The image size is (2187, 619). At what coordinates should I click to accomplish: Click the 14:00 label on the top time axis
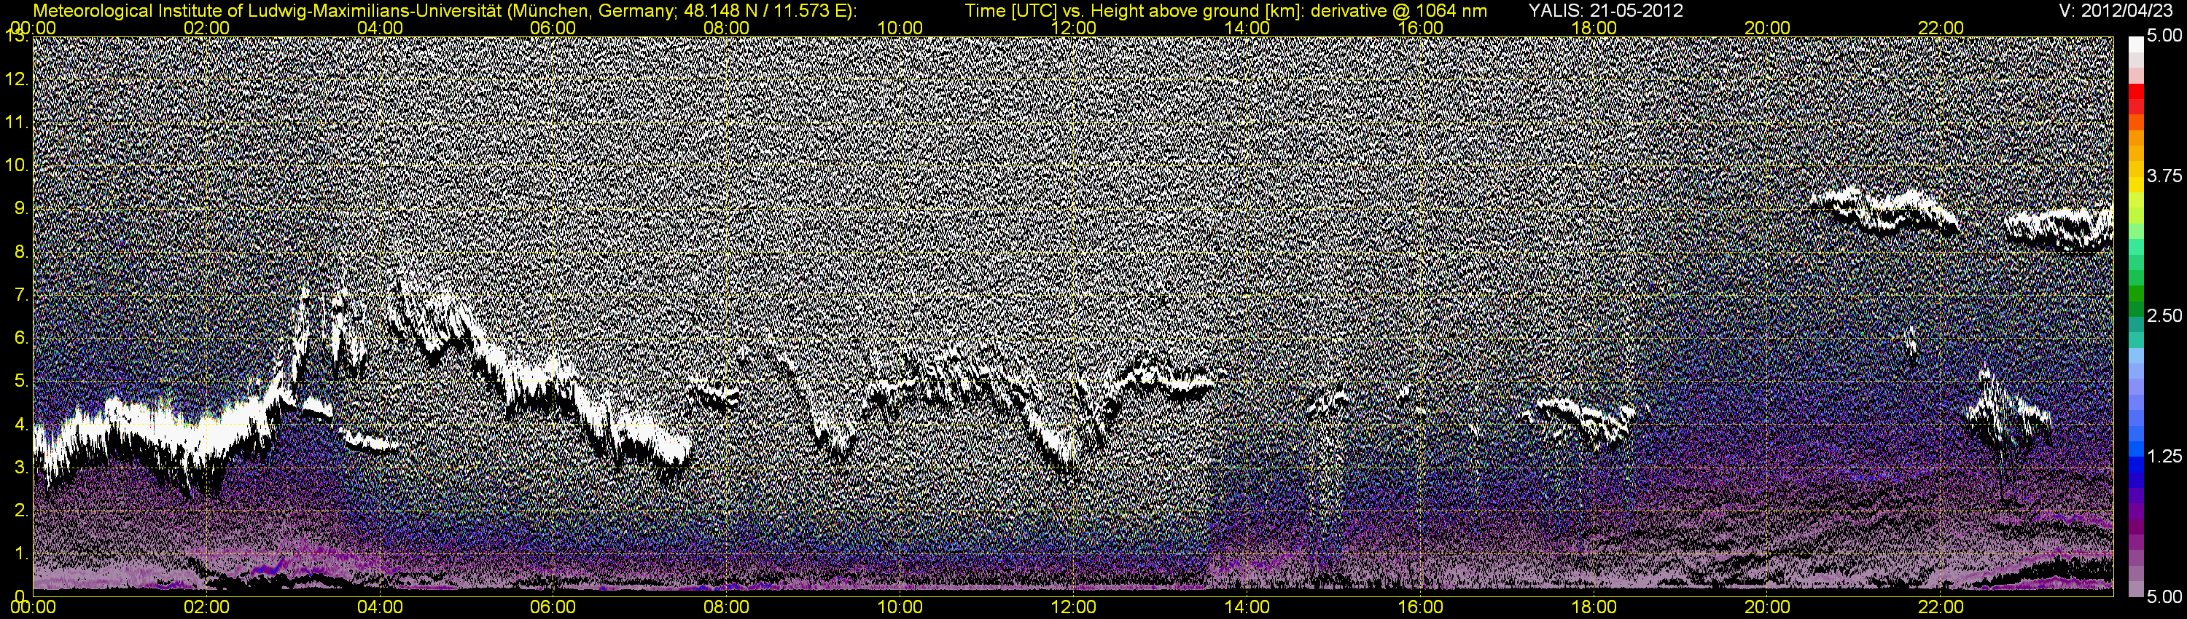[x=1247, y=28]
